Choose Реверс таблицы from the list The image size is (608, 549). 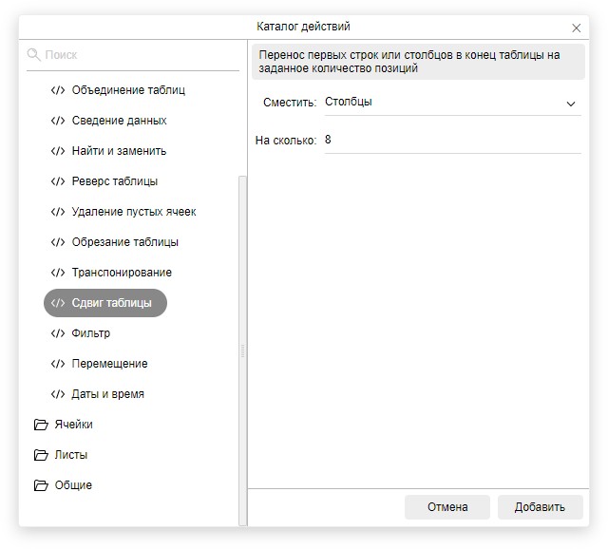114,181
